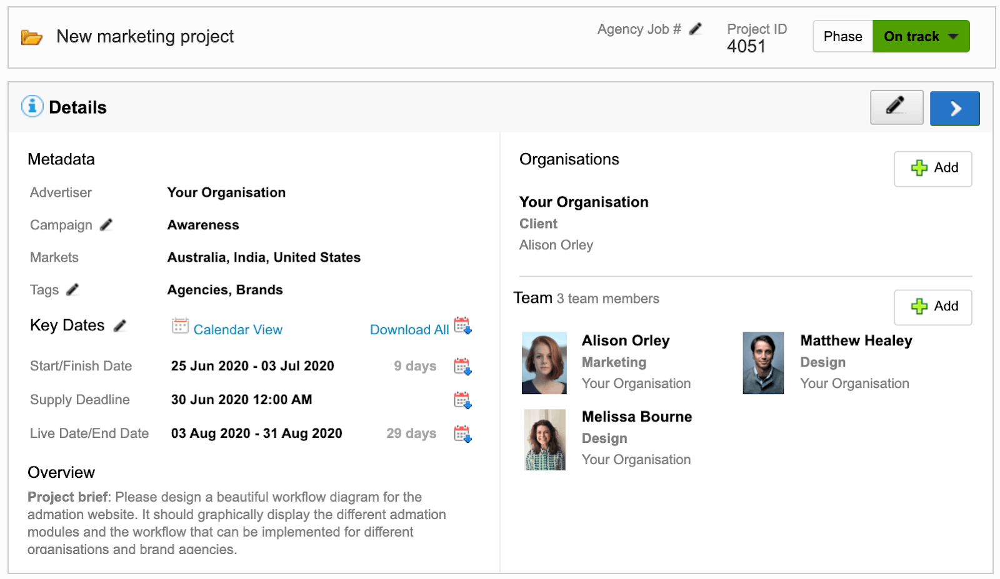Export Live Date/End Date calendar icon

(463, 433)
